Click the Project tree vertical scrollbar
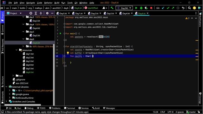Viewport: 203px width, 114px height. (54, 75)
